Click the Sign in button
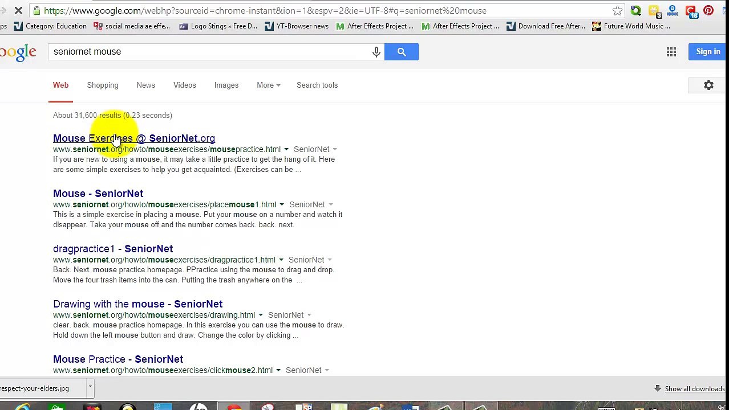Viewport: 729px width, 410px height. 708,52
